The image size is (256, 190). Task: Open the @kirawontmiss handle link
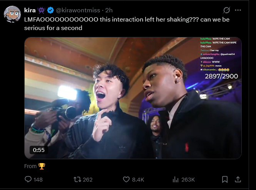[x=78, y=10]
